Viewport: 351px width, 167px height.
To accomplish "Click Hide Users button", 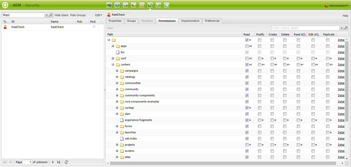I will click(x=61, y=15).
